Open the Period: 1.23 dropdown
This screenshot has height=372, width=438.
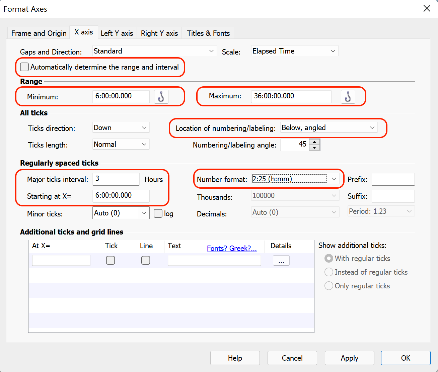(x=381, y=211)
